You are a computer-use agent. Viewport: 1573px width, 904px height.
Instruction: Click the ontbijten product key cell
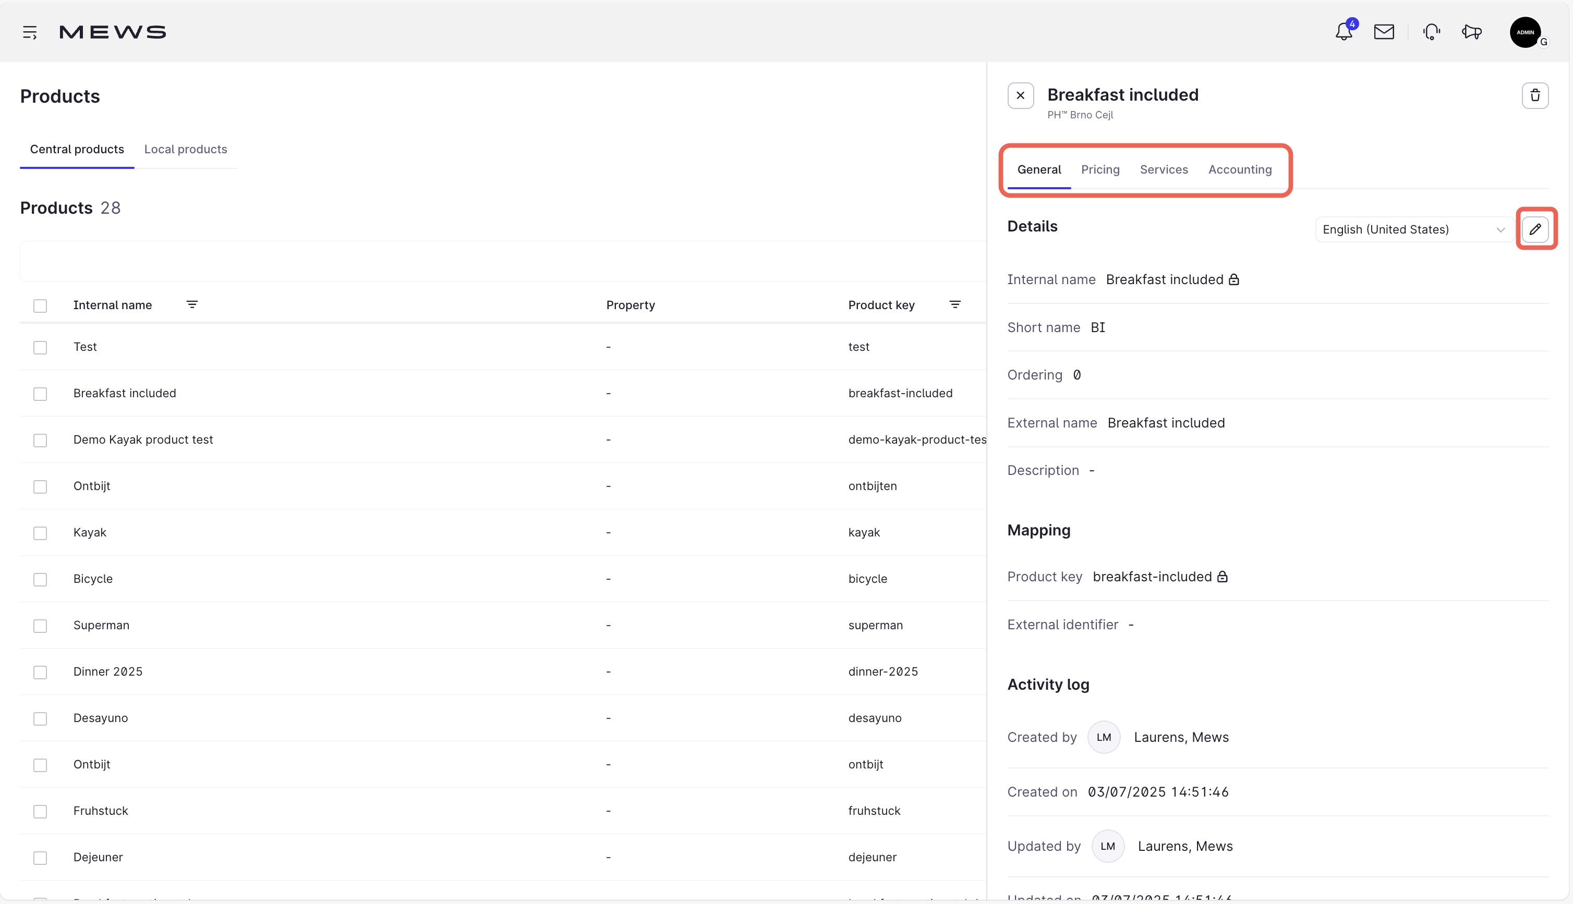click(873, 486)
